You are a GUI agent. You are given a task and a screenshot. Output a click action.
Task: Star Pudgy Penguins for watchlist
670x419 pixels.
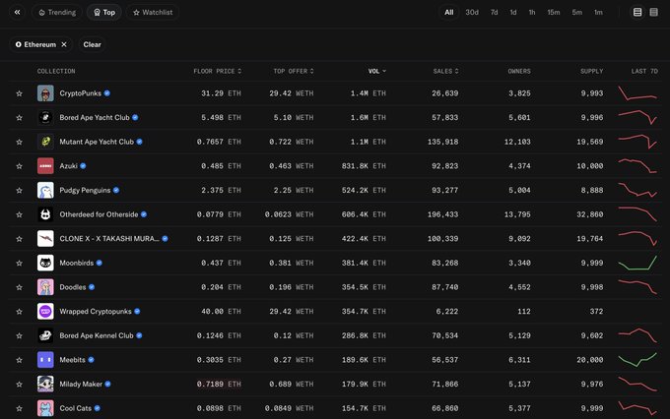20,190
